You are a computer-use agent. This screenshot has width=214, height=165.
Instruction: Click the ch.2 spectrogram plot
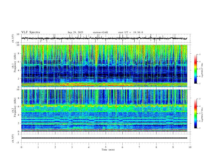[104, 111]
